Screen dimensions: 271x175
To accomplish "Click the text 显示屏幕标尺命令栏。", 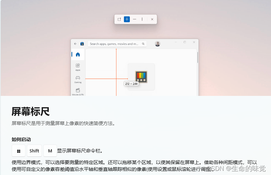I will 80,151.
